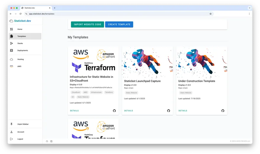The image size is (260, 154).
Task: Click 'Infrastructure for Static Website in S3+Cloudfront' title
Action: point(92,79)
